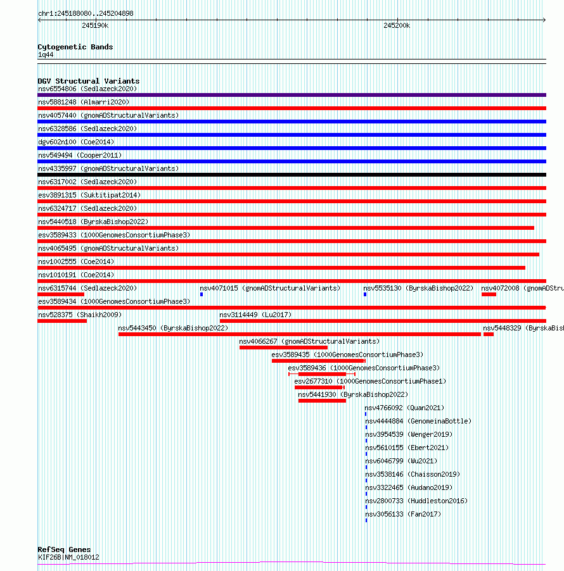Click the long red bar of nsv5443450
The image size is (564, 571).
tap(300, 334)
